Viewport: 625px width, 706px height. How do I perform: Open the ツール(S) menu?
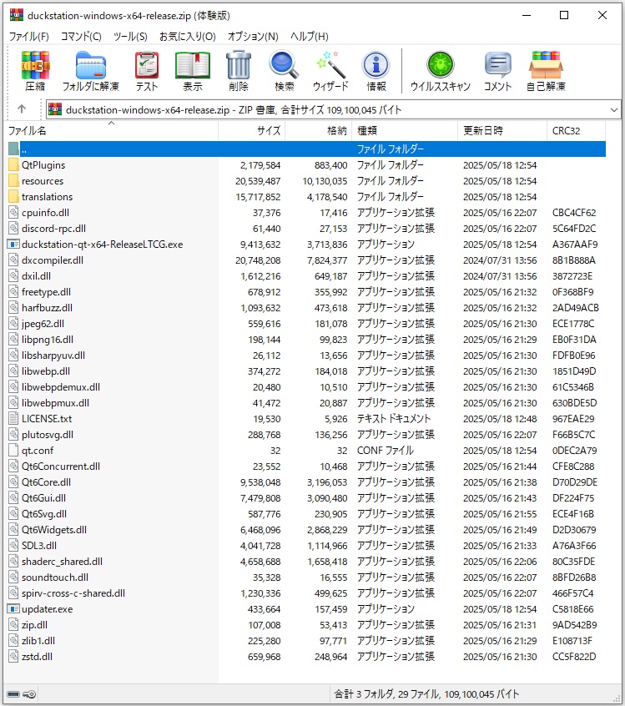(130, 36)
